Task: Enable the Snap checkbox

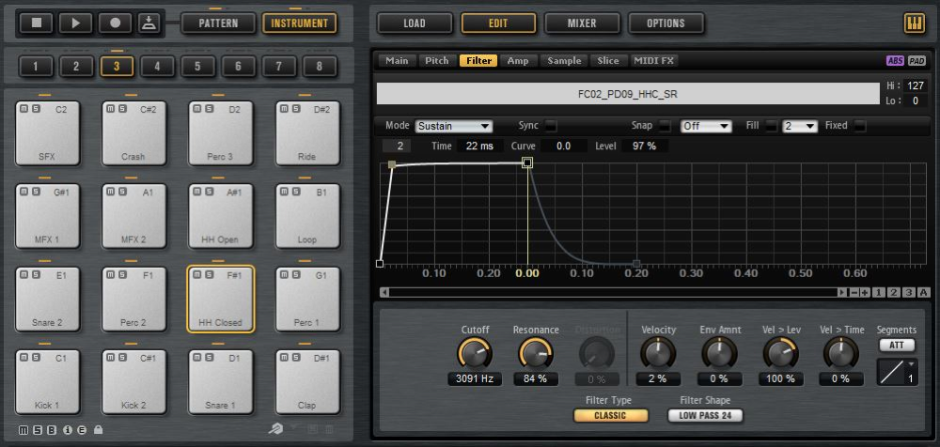Action: (x=665, y=126)
